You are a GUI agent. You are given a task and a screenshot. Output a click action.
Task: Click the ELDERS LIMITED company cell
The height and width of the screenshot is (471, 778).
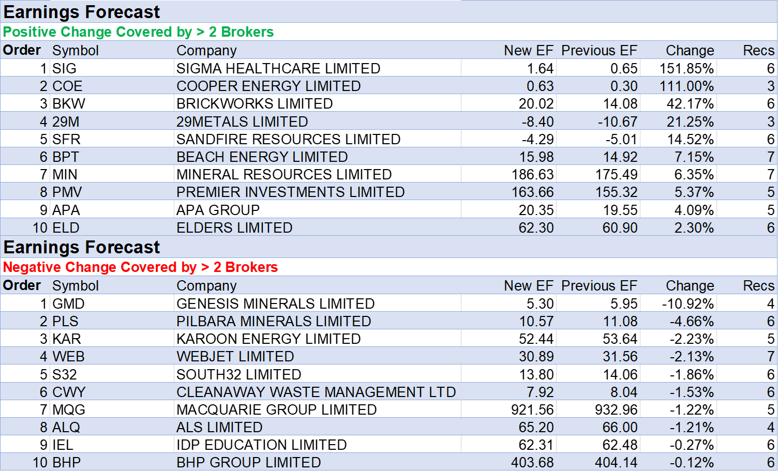pyautogui.click(x=234, y=227)
